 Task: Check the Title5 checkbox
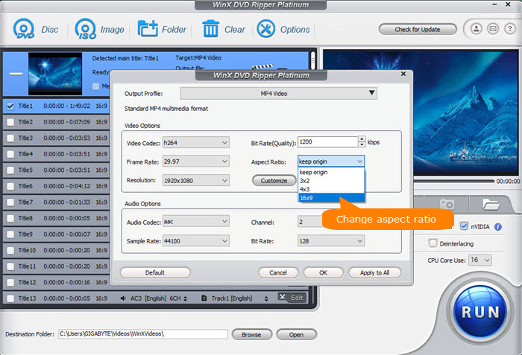point(10,170)
